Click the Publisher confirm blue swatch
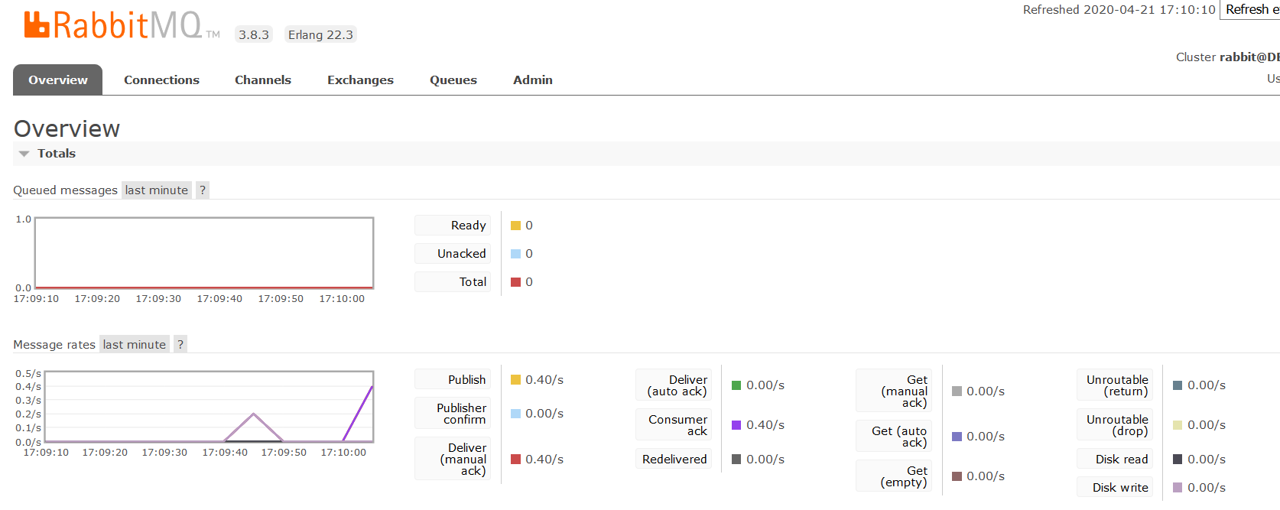 [x=515, y=414]
